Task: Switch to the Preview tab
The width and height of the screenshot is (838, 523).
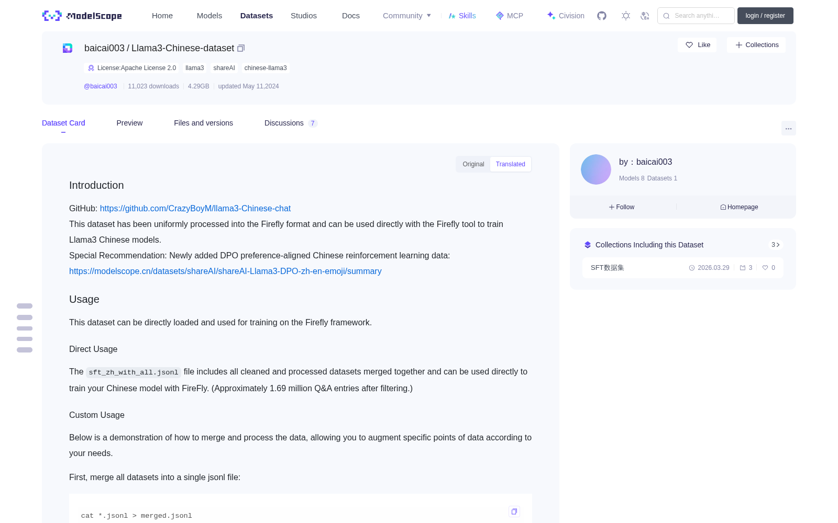Action: pyautogui.click(x=129, y=123)
